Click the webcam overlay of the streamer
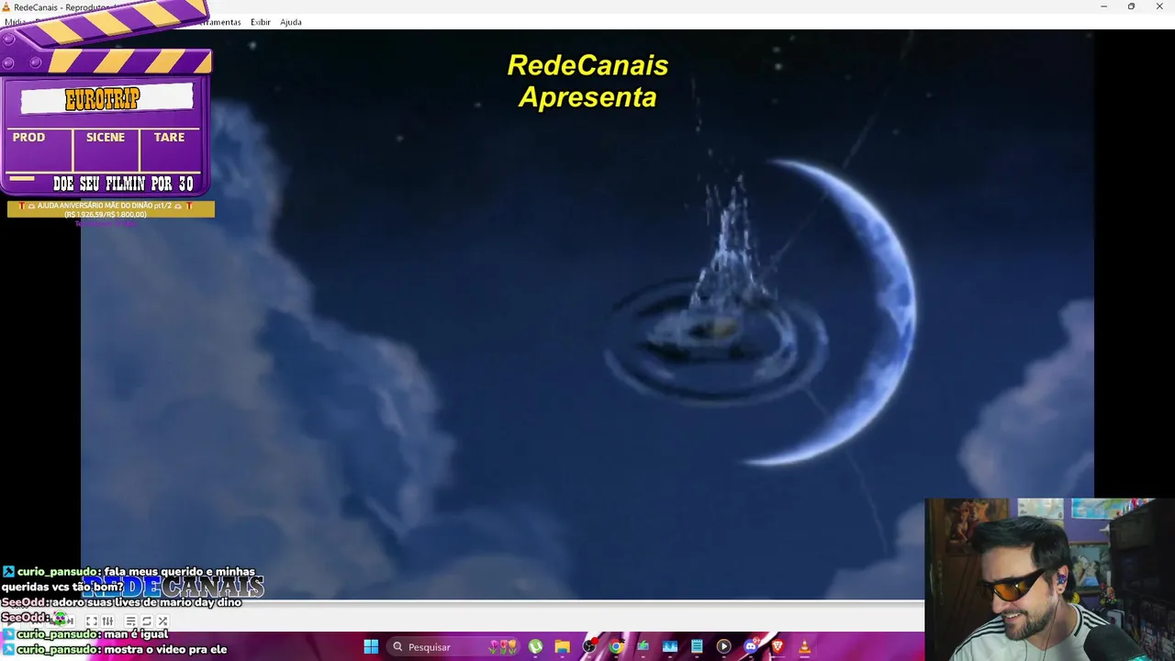This screenshot has width=1175, height=661. tap(1049, 579)
